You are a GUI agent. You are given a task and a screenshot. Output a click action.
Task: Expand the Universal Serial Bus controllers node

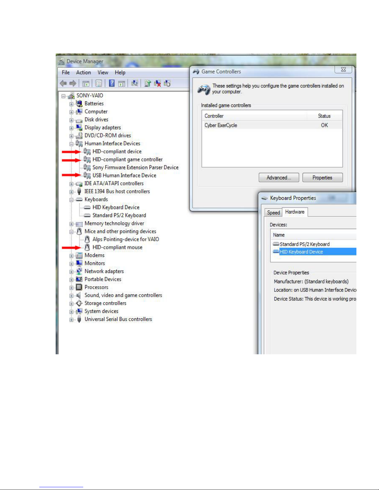pyautogui.click(x=71, y=320)
